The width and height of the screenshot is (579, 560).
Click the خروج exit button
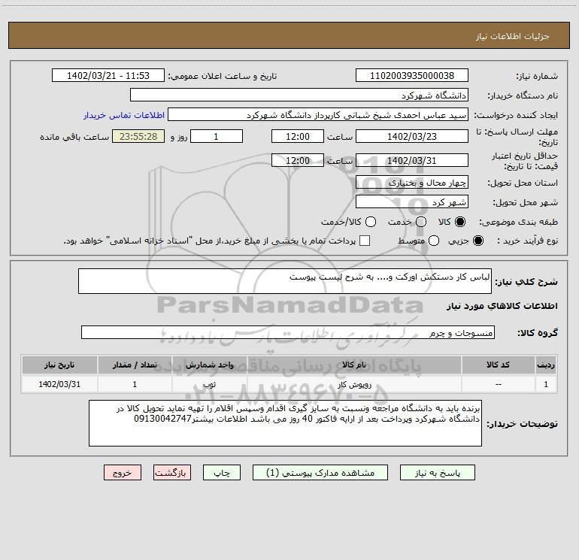point(123,473)
